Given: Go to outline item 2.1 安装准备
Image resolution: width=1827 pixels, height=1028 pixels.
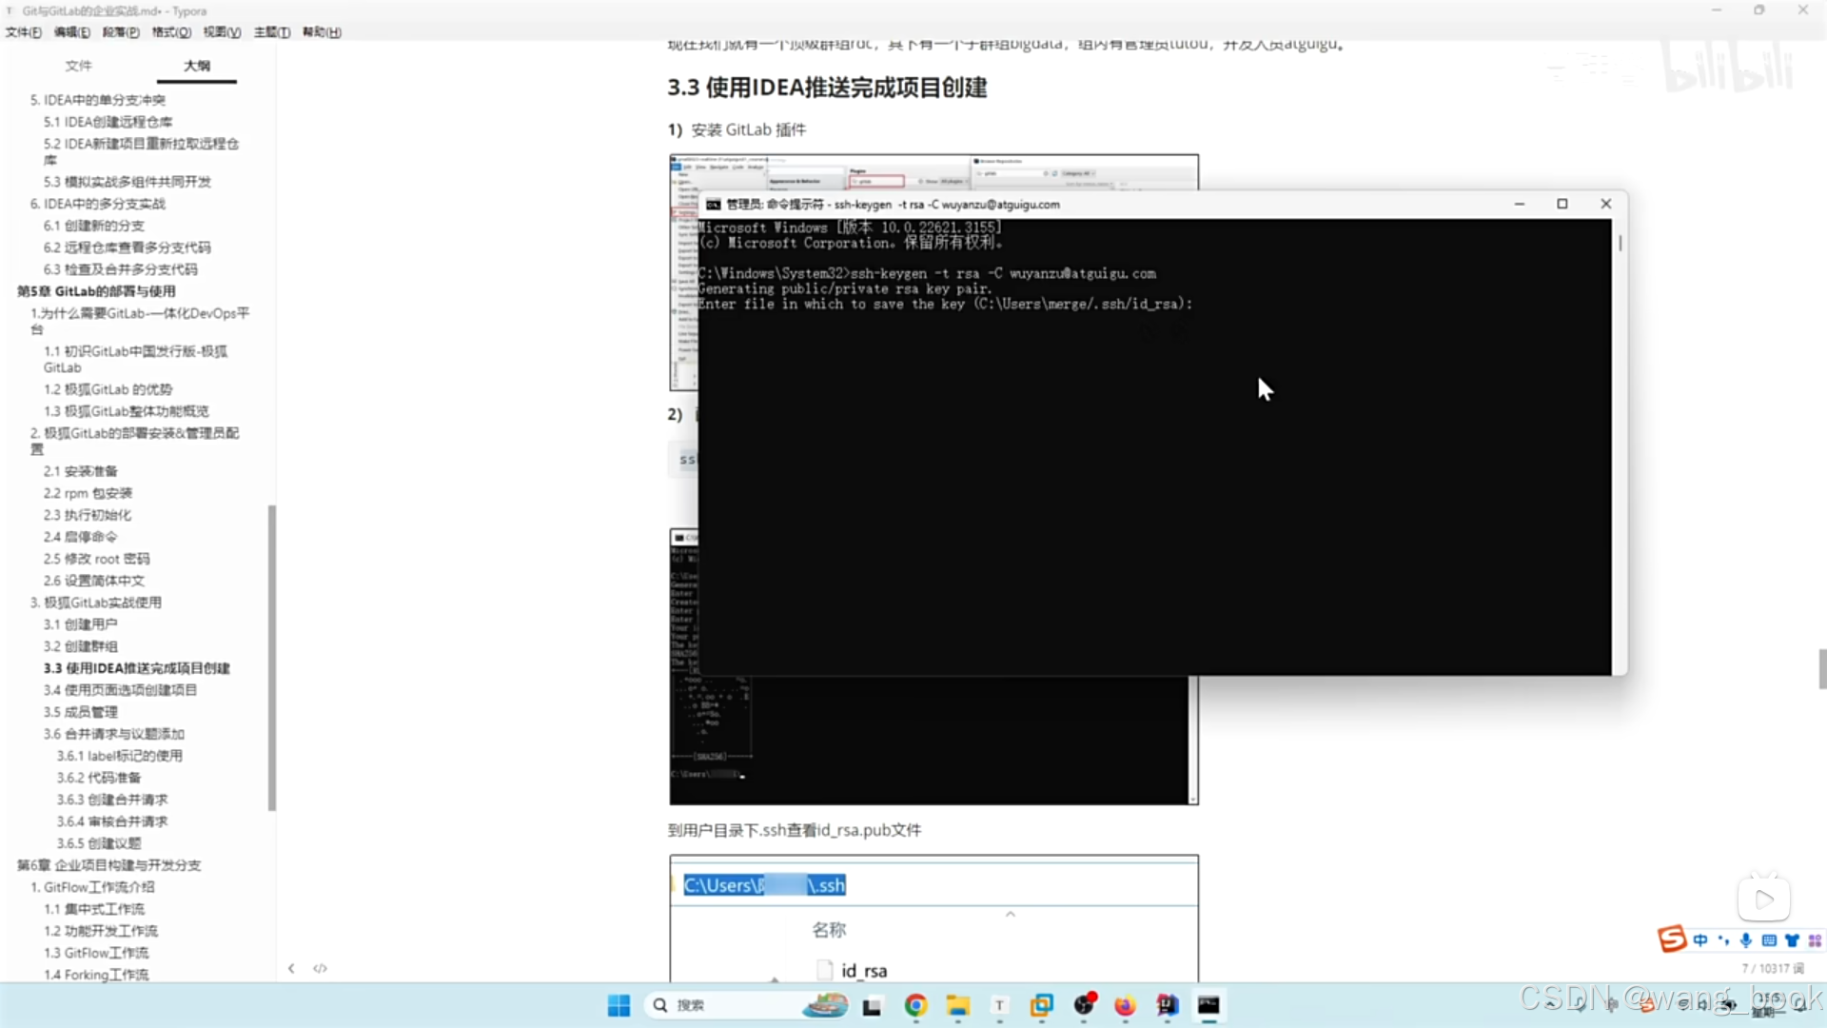Looking at the screenshot, I should [80, 471].
